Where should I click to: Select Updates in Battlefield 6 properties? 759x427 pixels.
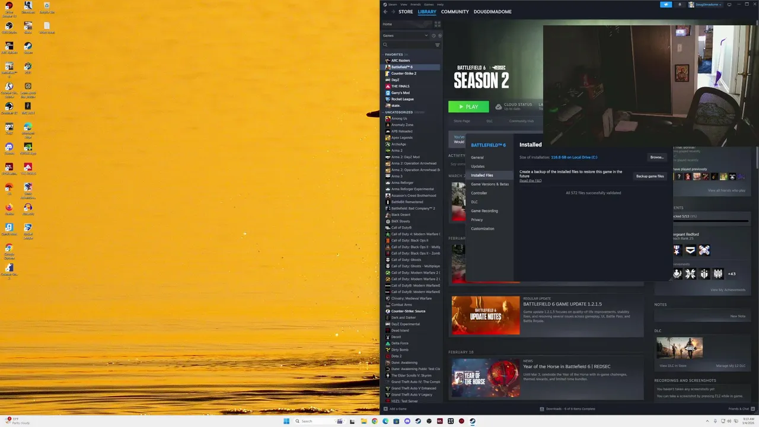pyautogui.click(x=478, y=167)
